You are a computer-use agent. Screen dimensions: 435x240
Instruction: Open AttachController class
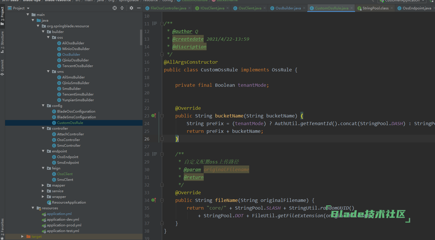(70, 134)
